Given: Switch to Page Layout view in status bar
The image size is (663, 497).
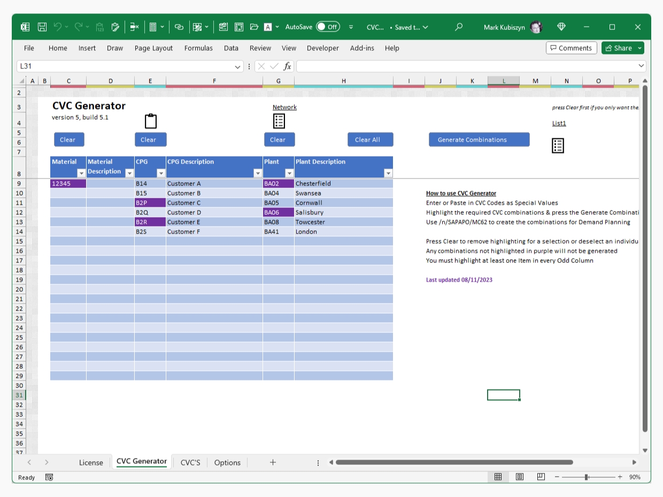Looking at the screenshot, I should (x=520, y=477).
